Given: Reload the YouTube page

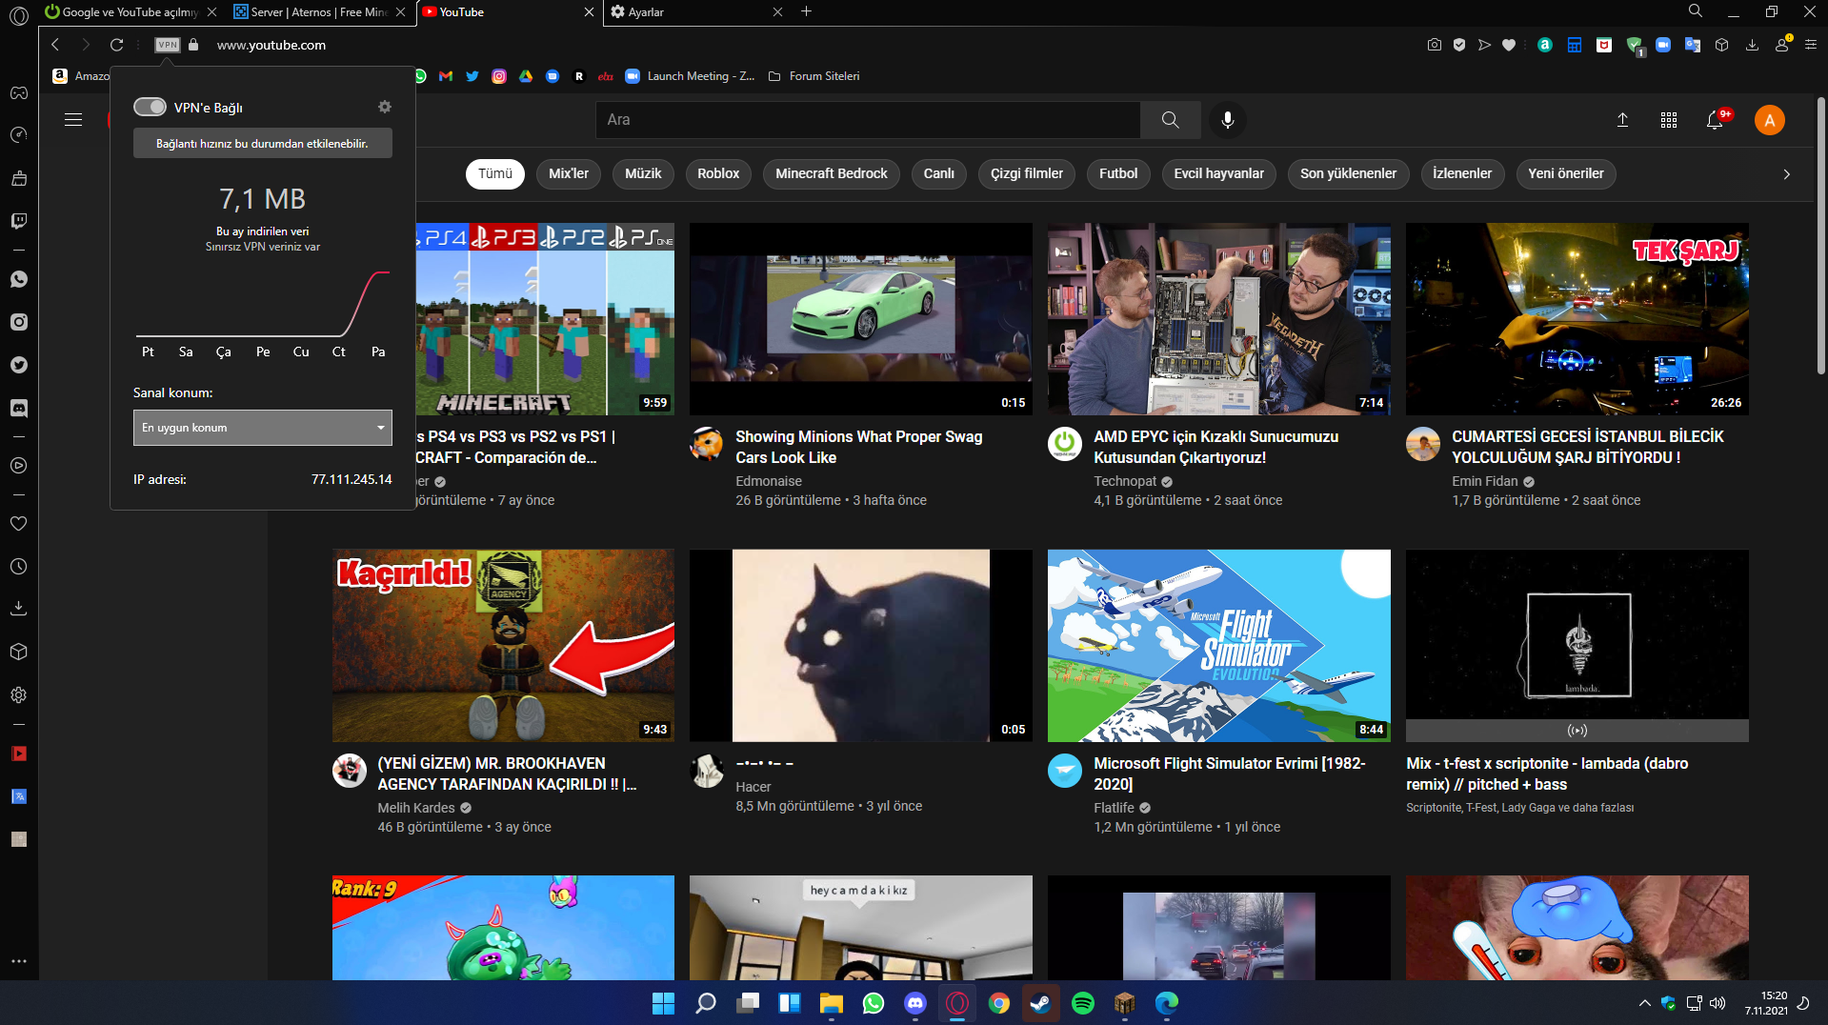Looking at the screenshot, I should point(116,45).
